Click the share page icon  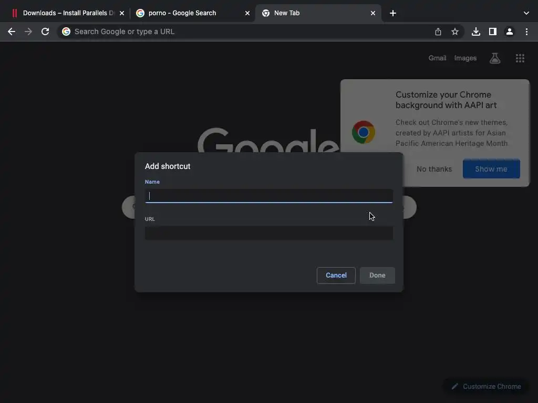438,31
